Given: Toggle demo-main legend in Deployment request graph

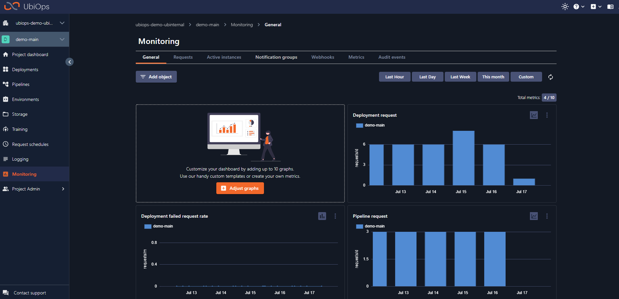Looking at the screenshot, I should click(370, 125).
